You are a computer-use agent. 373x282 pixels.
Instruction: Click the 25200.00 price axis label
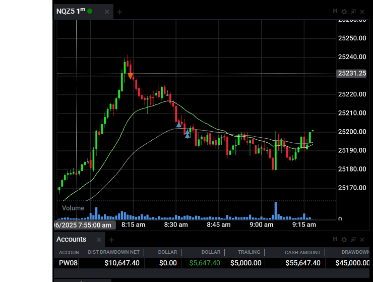click(352, 132)
